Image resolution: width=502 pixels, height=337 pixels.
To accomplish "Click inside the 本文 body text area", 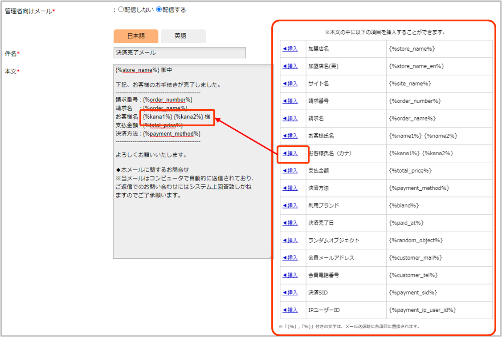I will pyautogui.click(x=192, y=222).
